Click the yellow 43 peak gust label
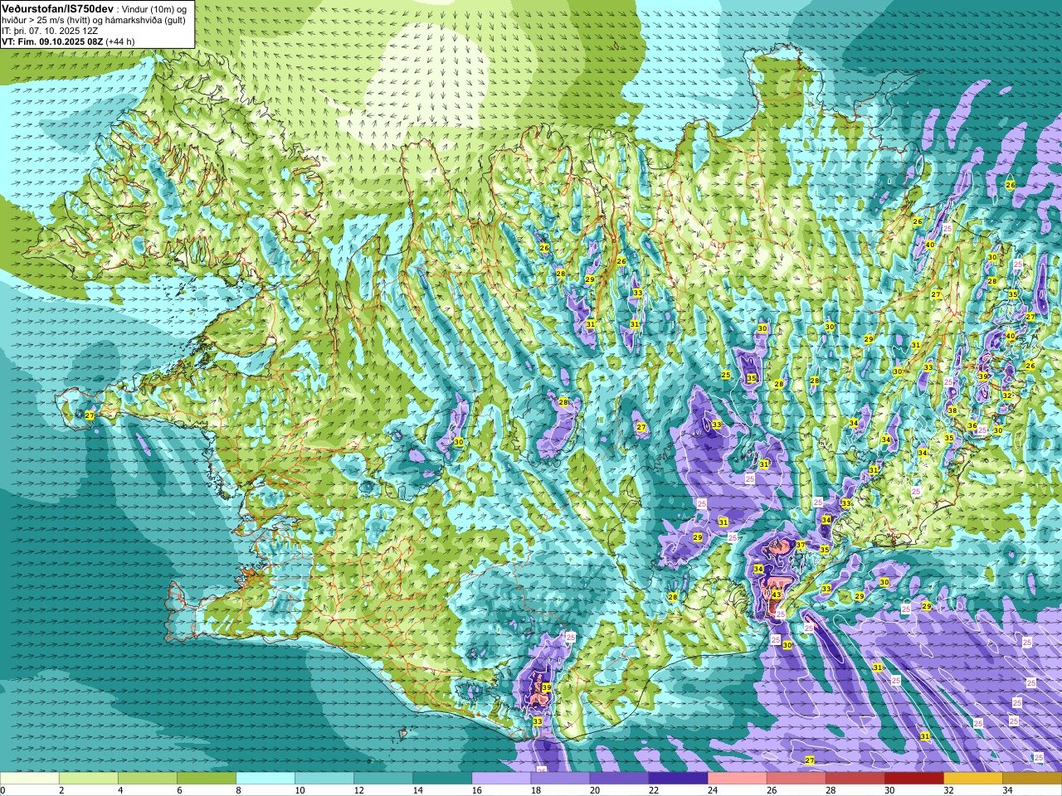Screen dimensions: 1062x796 pyautogui.click(x=777, y=595)
